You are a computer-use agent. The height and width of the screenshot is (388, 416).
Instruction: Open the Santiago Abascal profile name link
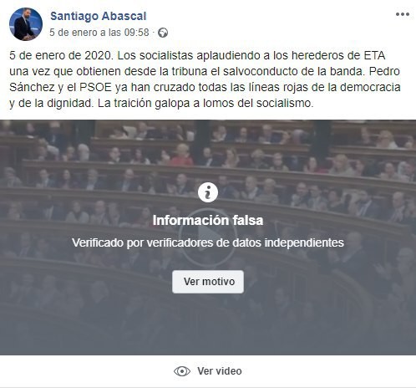[98, 16]
